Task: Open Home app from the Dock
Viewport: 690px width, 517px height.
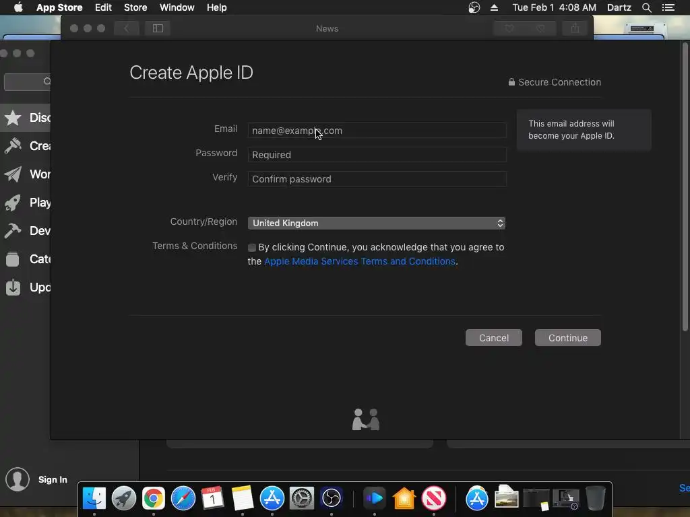Action: coord(404,498)
